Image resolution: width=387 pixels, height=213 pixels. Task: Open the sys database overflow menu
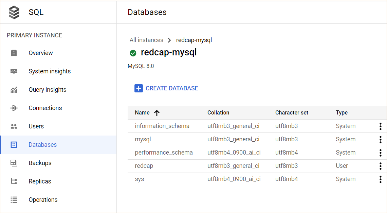click(x=380, y=179)
